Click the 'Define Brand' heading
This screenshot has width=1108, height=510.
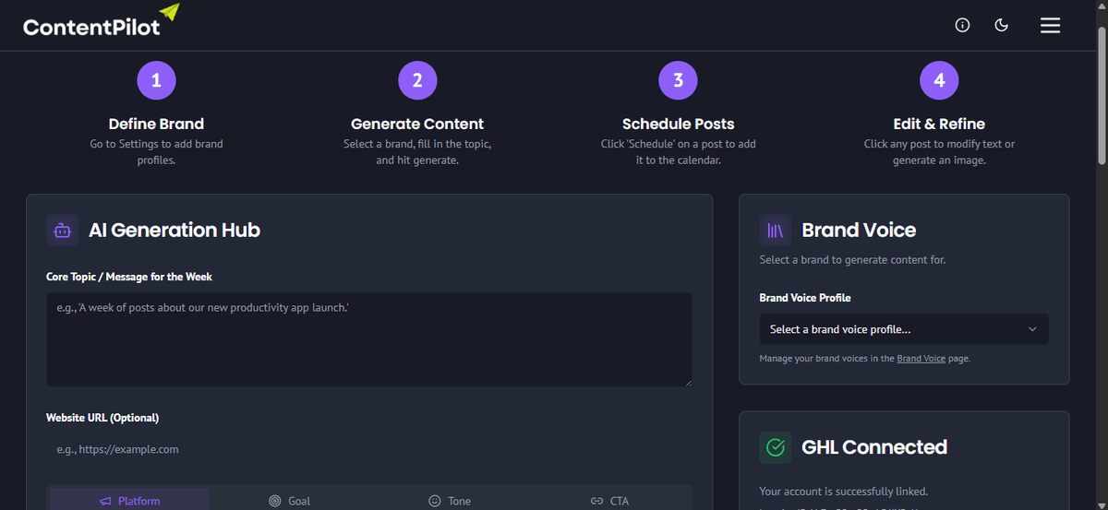[156, 124]
